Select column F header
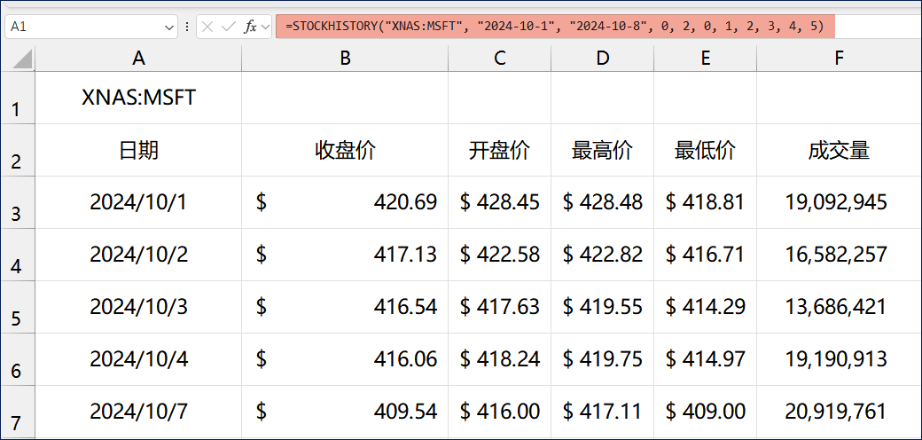The height and width of the screenshot is (440, 922). 839,59
